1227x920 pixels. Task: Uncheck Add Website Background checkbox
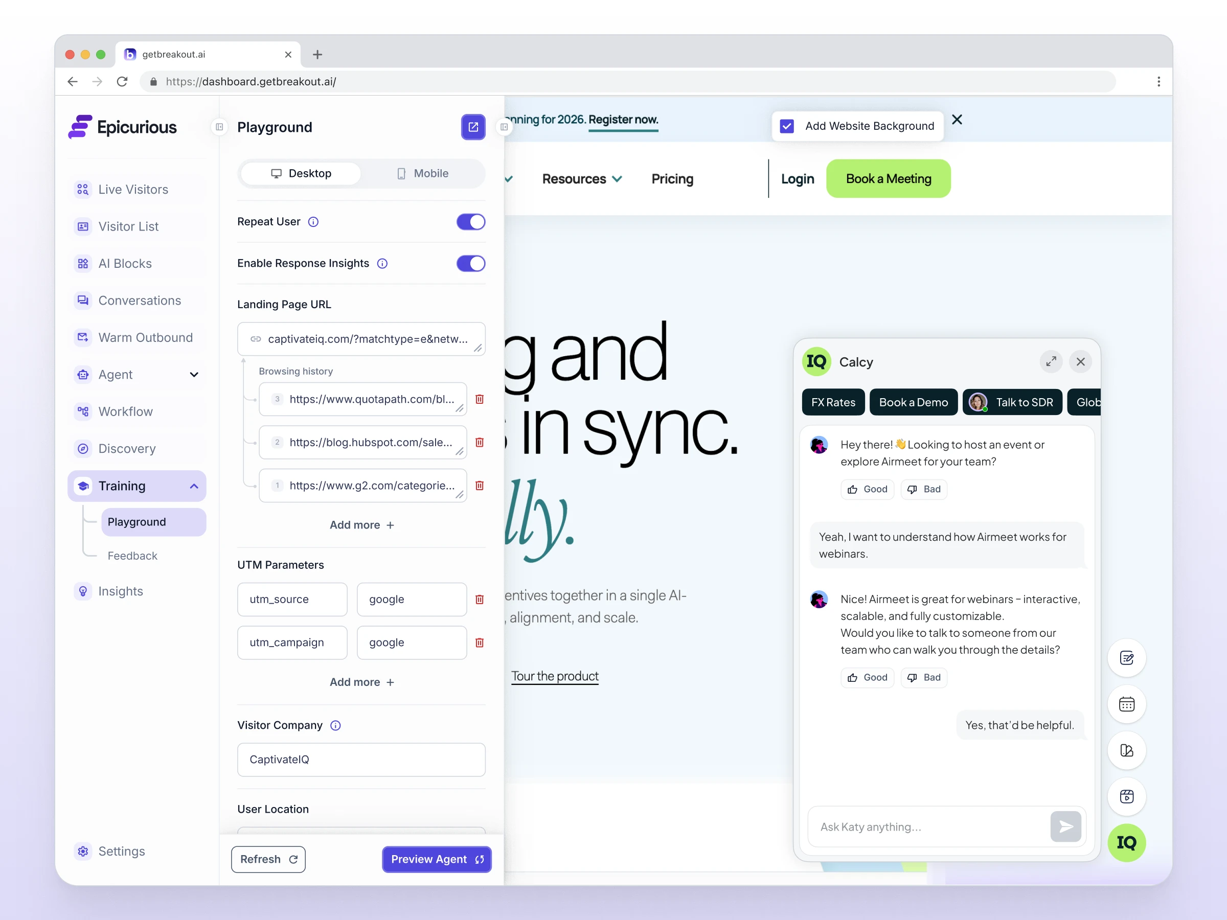coord(787,126)
